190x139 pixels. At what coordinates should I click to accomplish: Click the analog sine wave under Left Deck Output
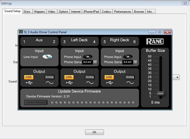tap(90, 83)
